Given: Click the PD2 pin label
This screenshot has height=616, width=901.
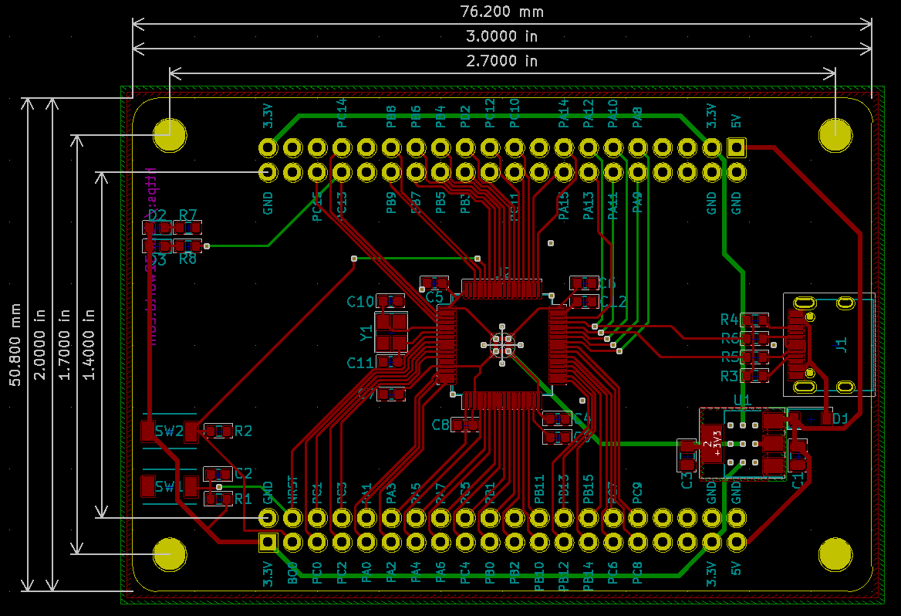Looking at the screenshot, I should 465,117.
